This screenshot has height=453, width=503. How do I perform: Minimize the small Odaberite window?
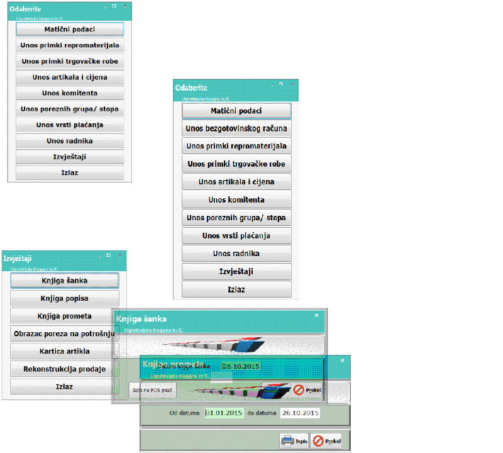106,7
